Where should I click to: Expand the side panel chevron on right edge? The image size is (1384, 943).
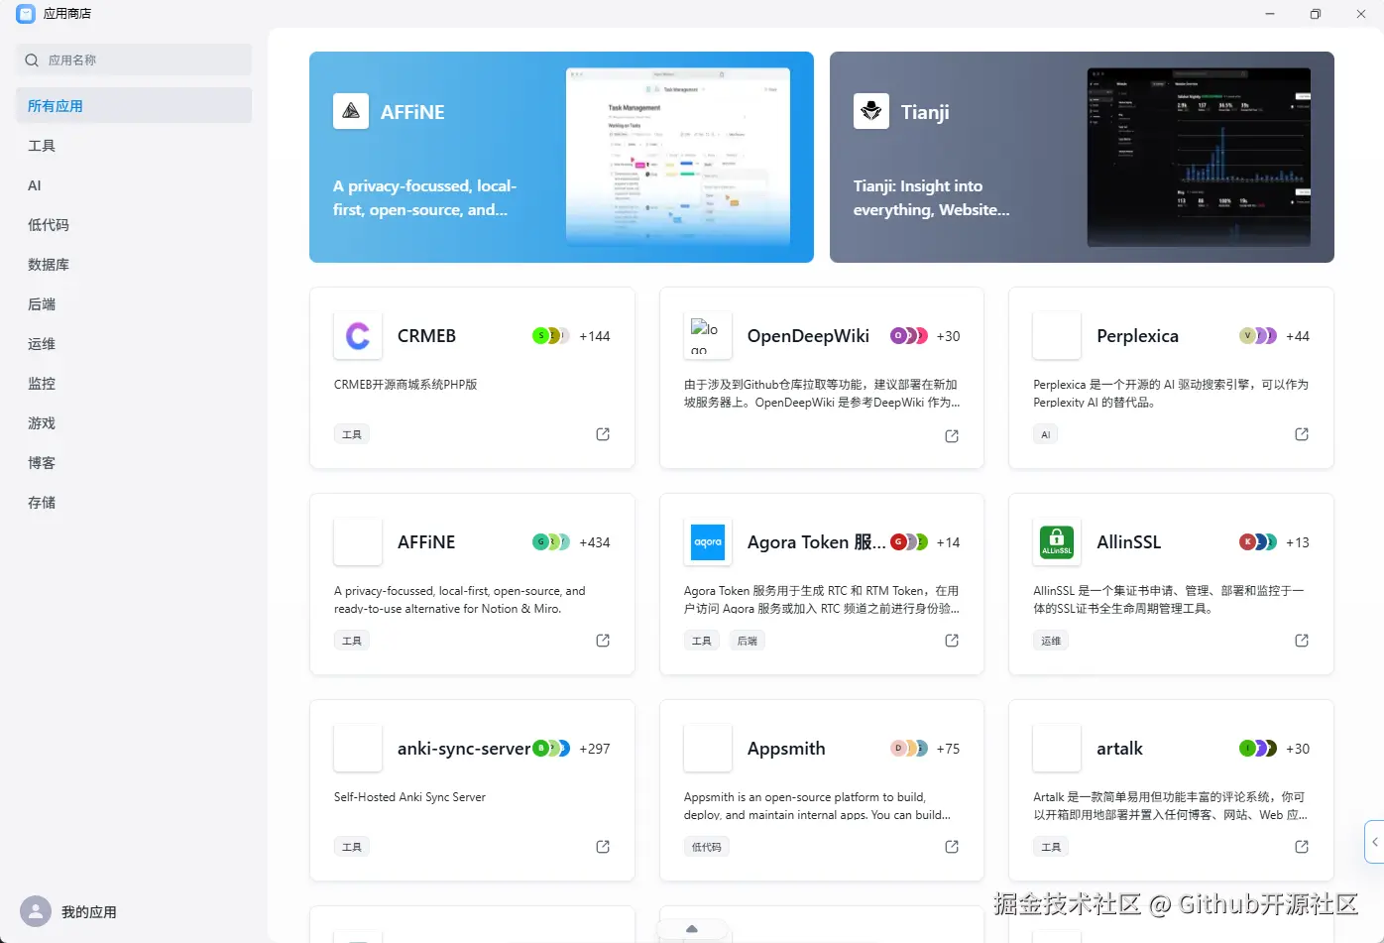[1374, 842]
